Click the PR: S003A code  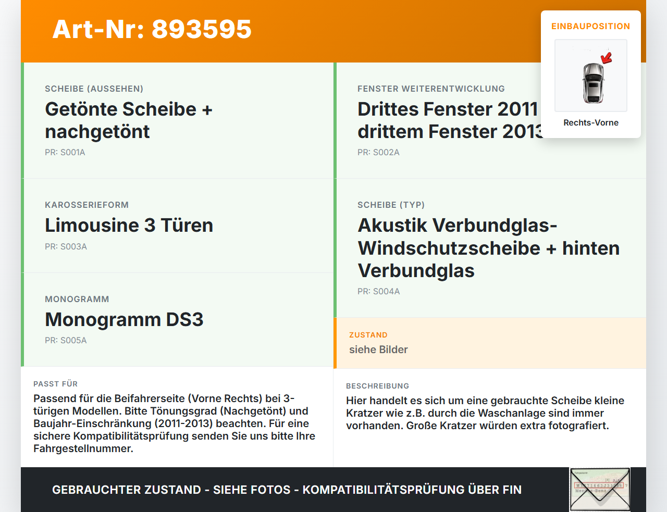click(x=66, y=246)
